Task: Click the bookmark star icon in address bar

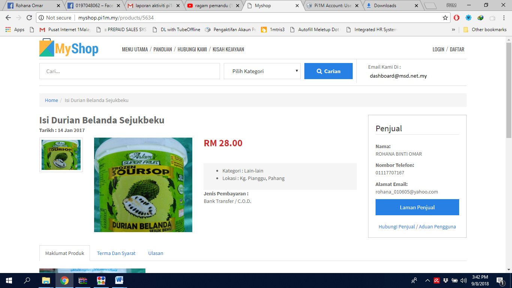Action: click(445, 18)
